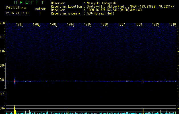
Task: Select the Ogata-vill. Akita-Pref. JAPAN location text
Action: pyautogui.click(x=130, y=7)
